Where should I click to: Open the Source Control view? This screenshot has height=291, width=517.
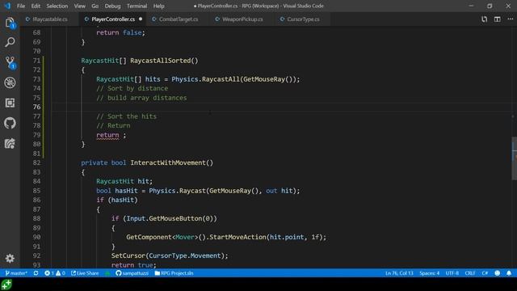(10, 63)
